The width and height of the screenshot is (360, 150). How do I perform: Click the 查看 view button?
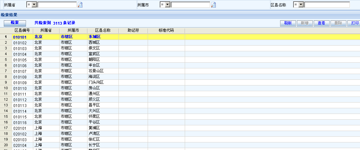click(x=321, y=23)
